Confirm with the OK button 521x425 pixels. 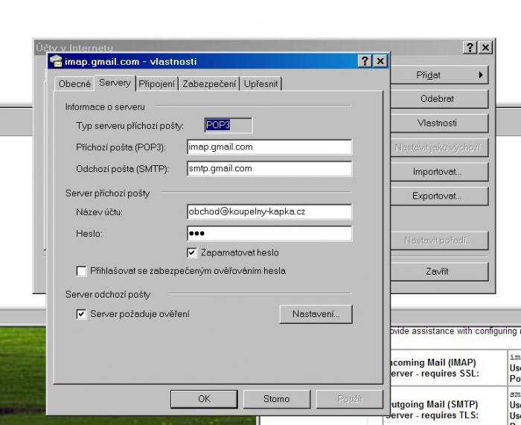[x=204, y=399]
